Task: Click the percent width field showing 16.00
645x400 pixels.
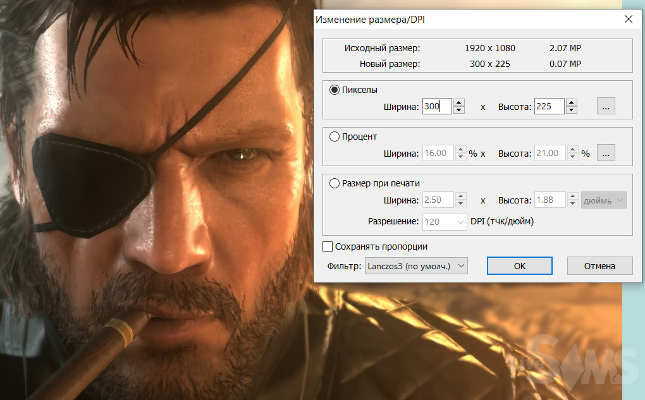Action: pyautogui.click(x=438, y=153)
